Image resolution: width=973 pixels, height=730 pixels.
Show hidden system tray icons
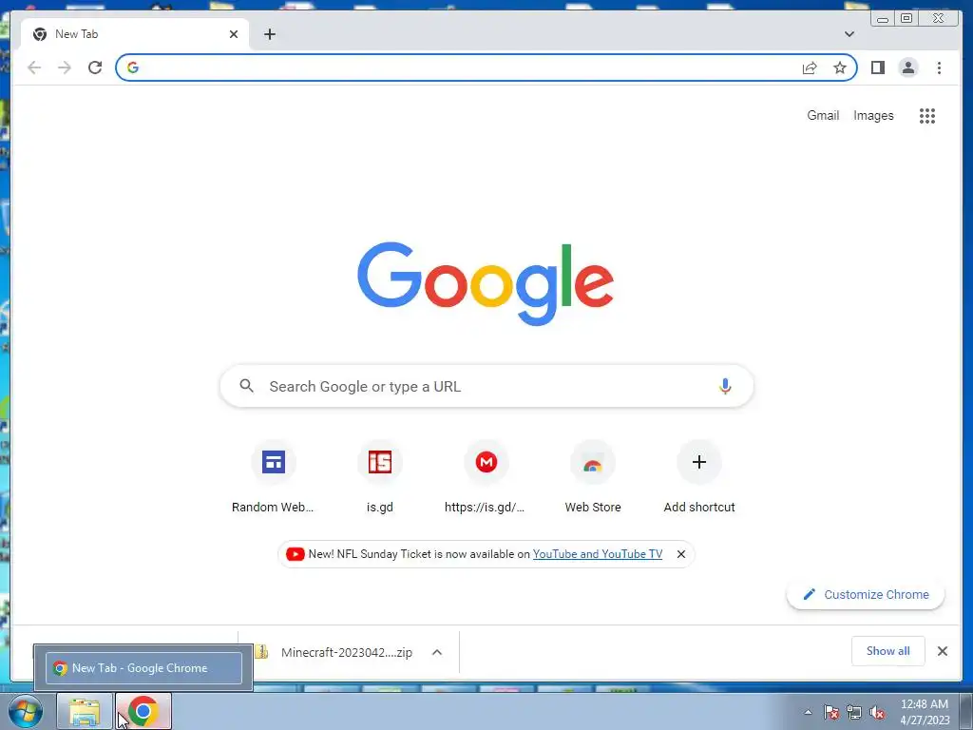[x=808, y=712]
